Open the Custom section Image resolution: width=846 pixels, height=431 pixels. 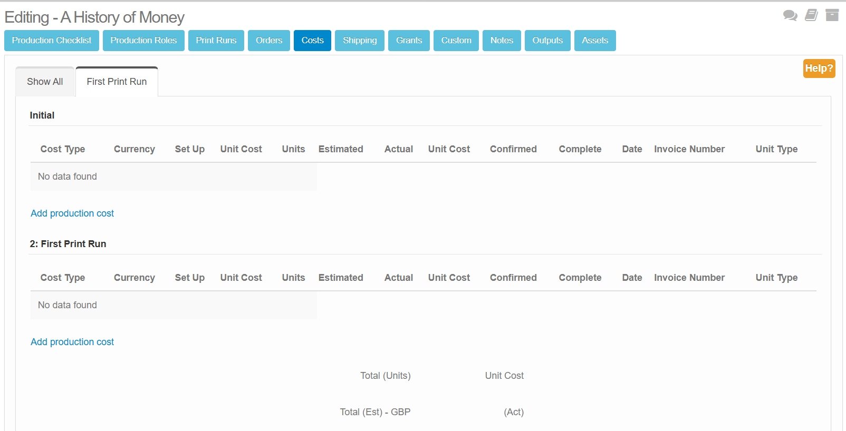tap(456, 41)
